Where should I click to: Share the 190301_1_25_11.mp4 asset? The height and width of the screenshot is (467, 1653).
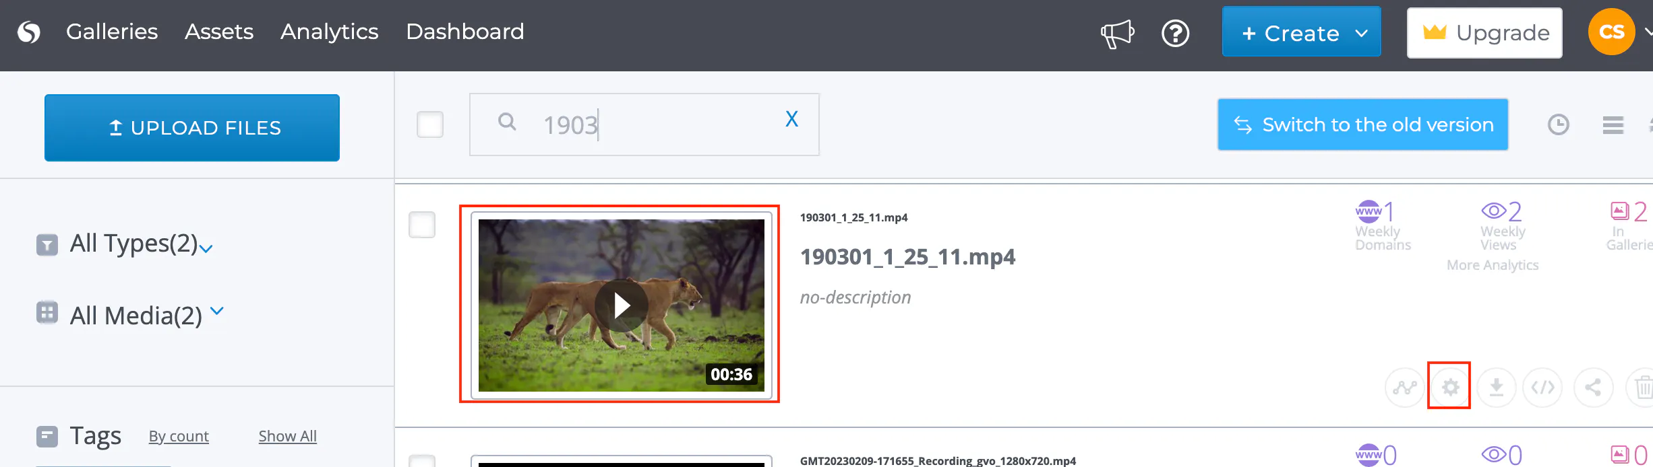pos(1593,388)
